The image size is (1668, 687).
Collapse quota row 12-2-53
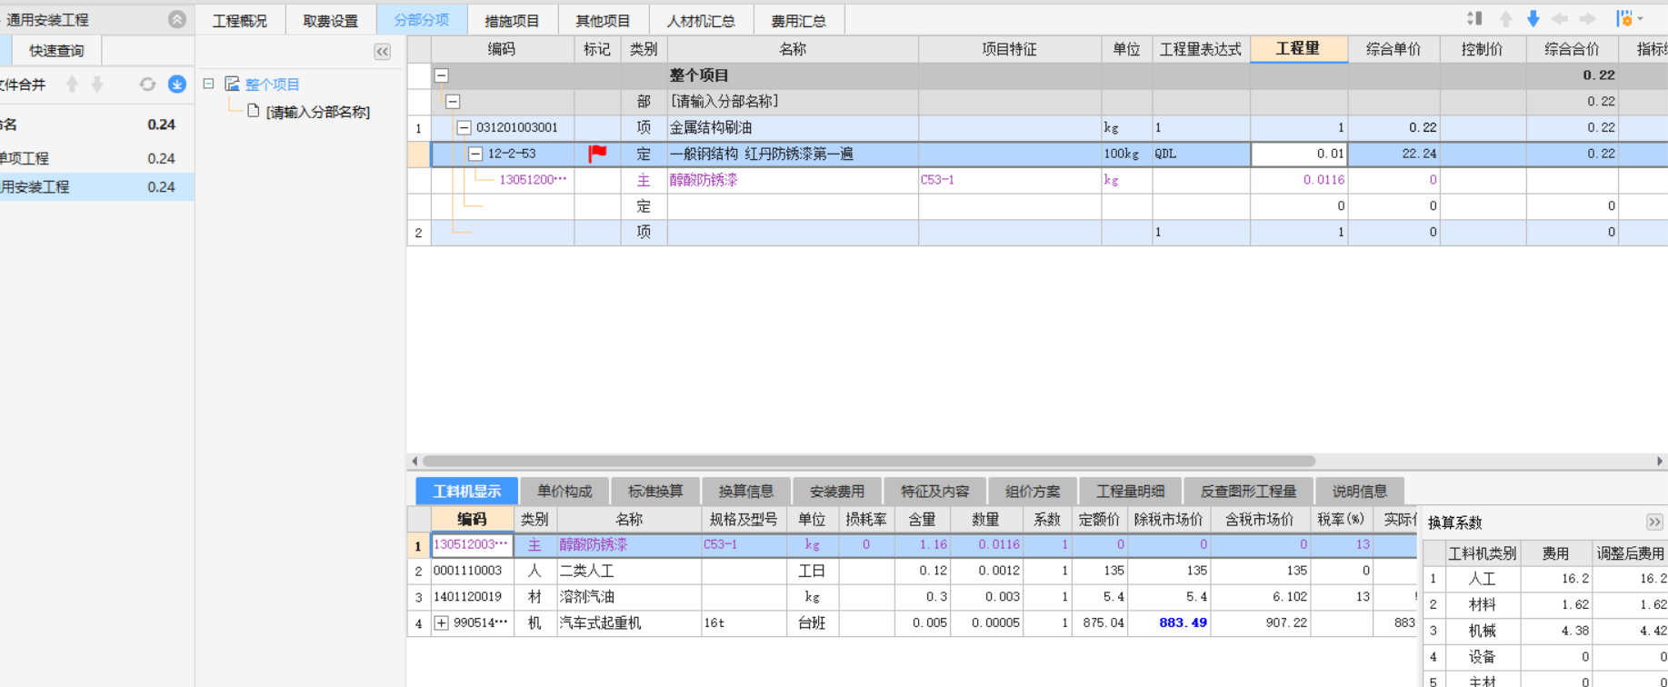475,154
